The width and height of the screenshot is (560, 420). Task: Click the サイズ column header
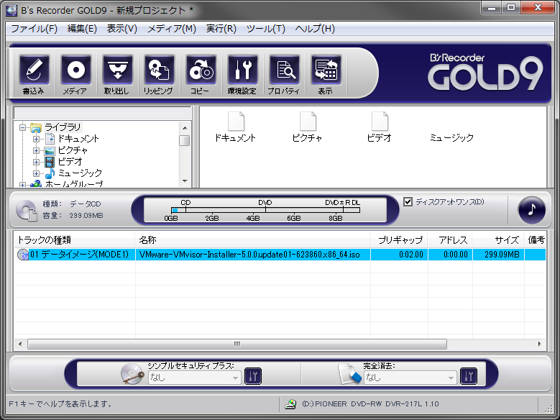[x=498, y=240]
